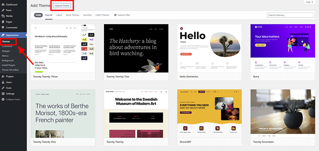This screenshot has width=319, height=151.
Task: Click the Plugins plug icon
Action: tap(3, 76)
